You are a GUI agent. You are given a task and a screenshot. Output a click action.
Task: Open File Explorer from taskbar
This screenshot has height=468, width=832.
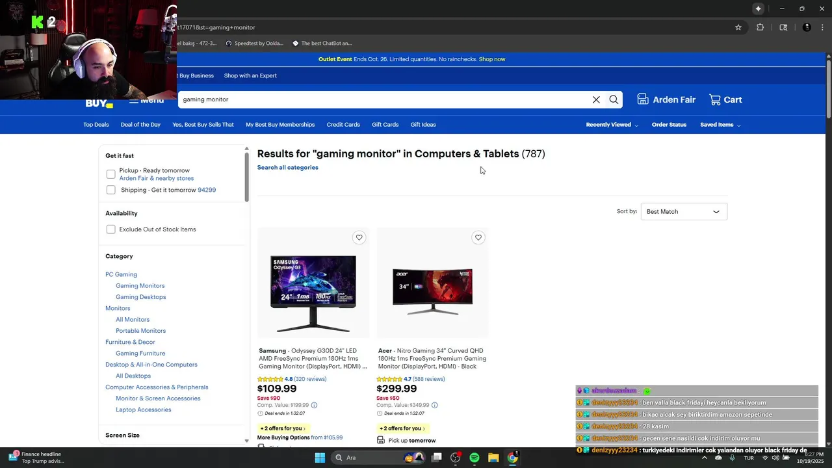point(493,458)
